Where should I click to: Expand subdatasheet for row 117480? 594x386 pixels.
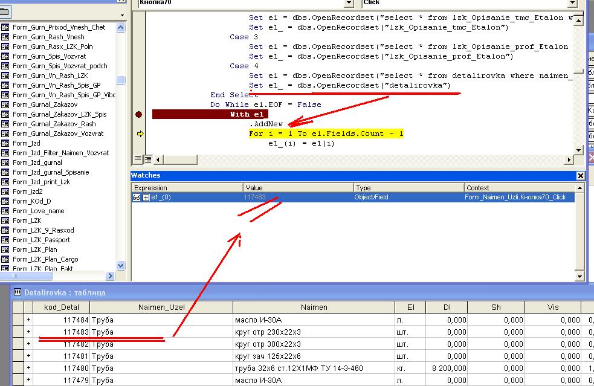(x=28, y=368)
